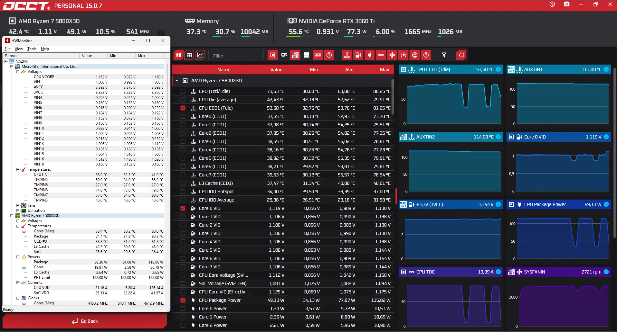
Task: Click the sensor Filter text field
Action: pyautogui.click(x=236, y=56)
